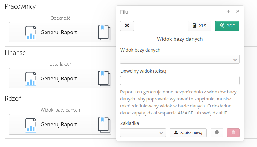Generate the Widoki bazy danych report

tap(50, 124)
